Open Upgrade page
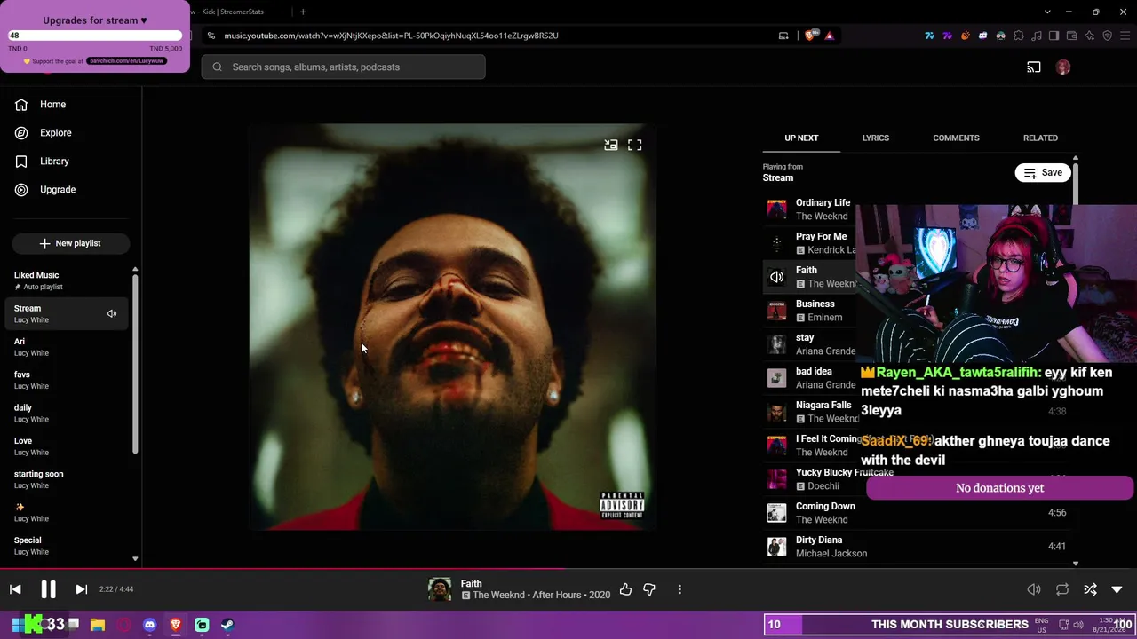This screenshot has height=639, width=1137. 45,190
